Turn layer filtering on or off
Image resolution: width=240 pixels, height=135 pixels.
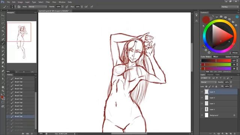click(231, 78)
